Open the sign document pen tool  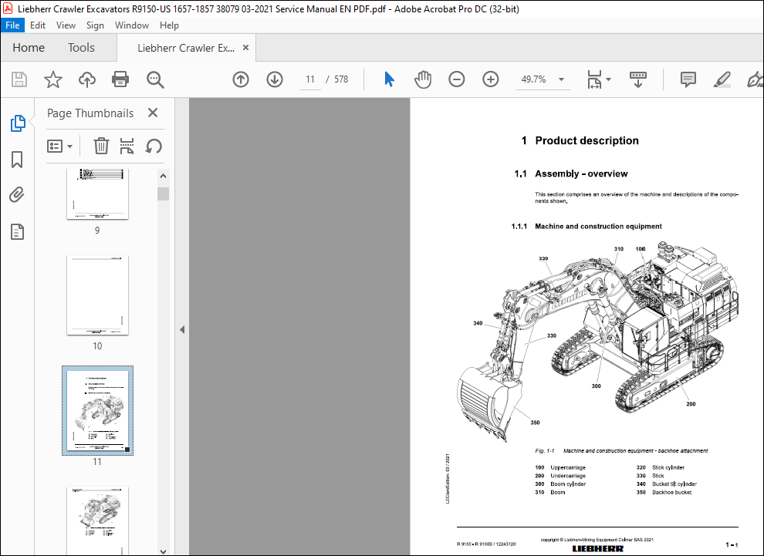tap(755, 79)
